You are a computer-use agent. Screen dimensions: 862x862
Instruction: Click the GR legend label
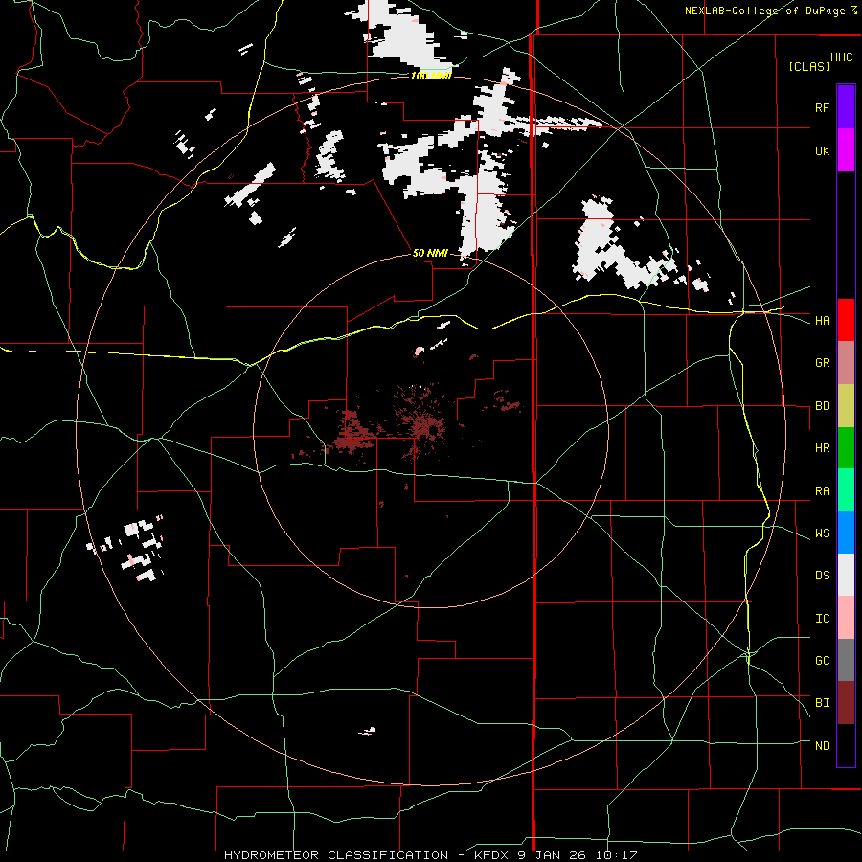pos(822,363)
